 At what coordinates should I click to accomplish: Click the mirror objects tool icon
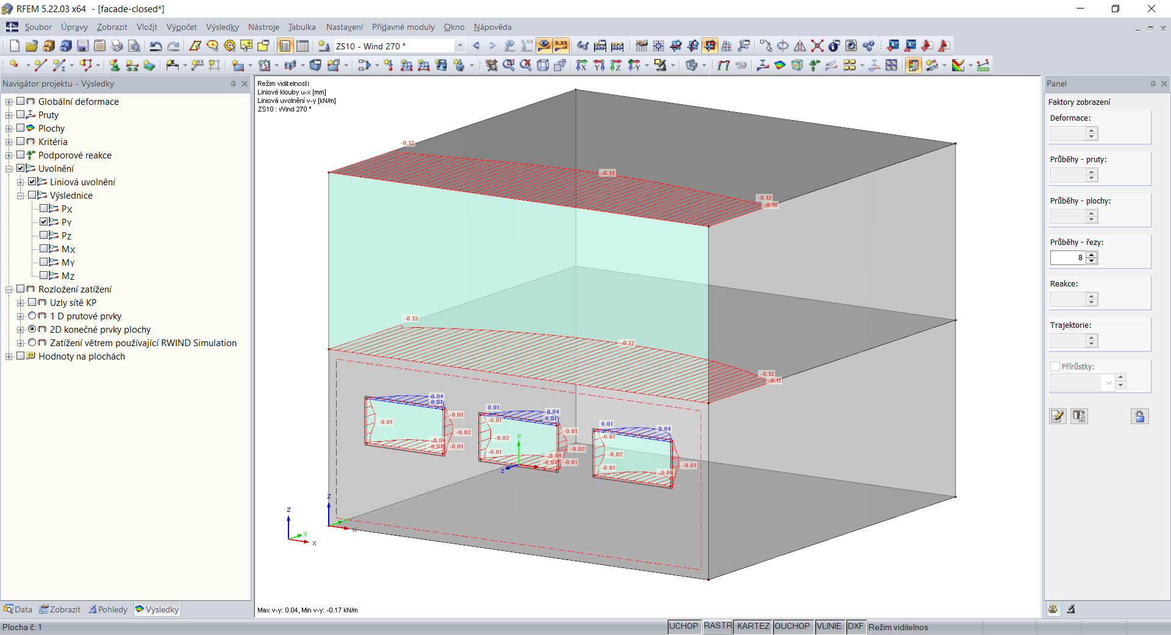pos(800,46)
